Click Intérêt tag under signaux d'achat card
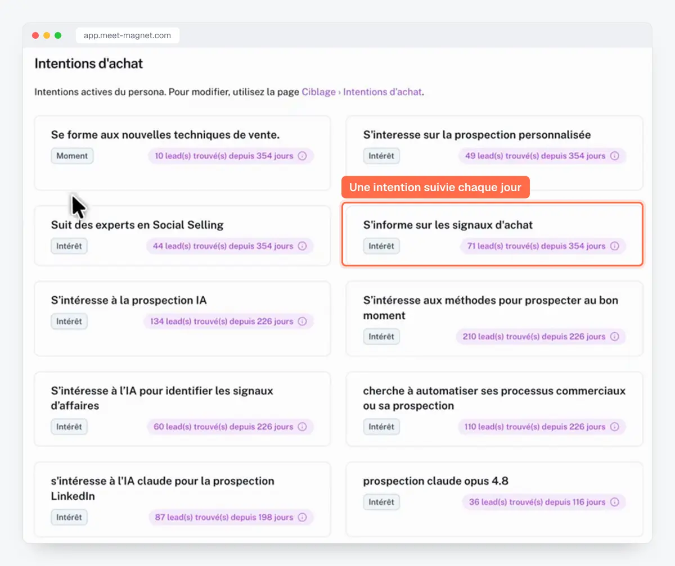The image size is (675, 566). pos(381,246)
